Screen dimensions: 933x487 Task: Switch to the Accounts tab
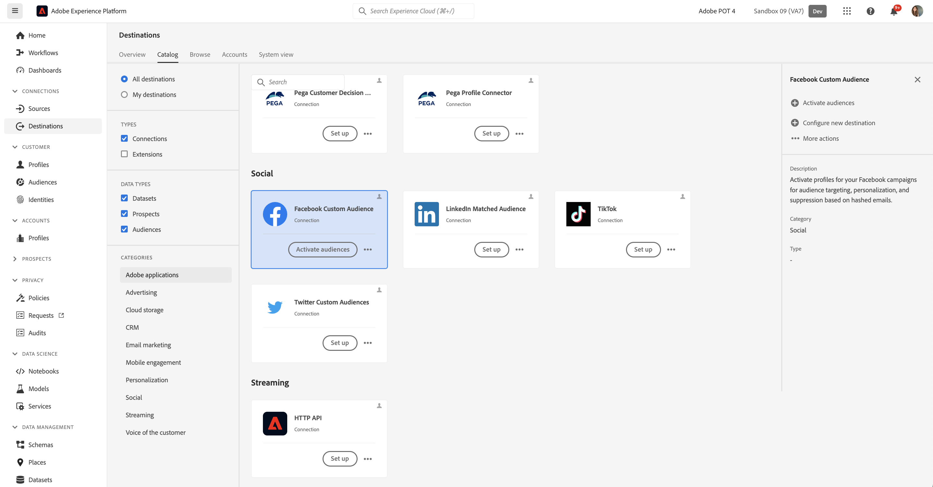pos(234,54)
